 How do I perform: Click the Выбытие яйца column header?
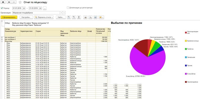[78, 33]
